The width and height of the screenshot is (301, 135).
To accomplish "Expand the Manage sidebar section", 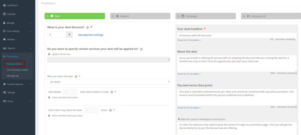I will (30, 23).
